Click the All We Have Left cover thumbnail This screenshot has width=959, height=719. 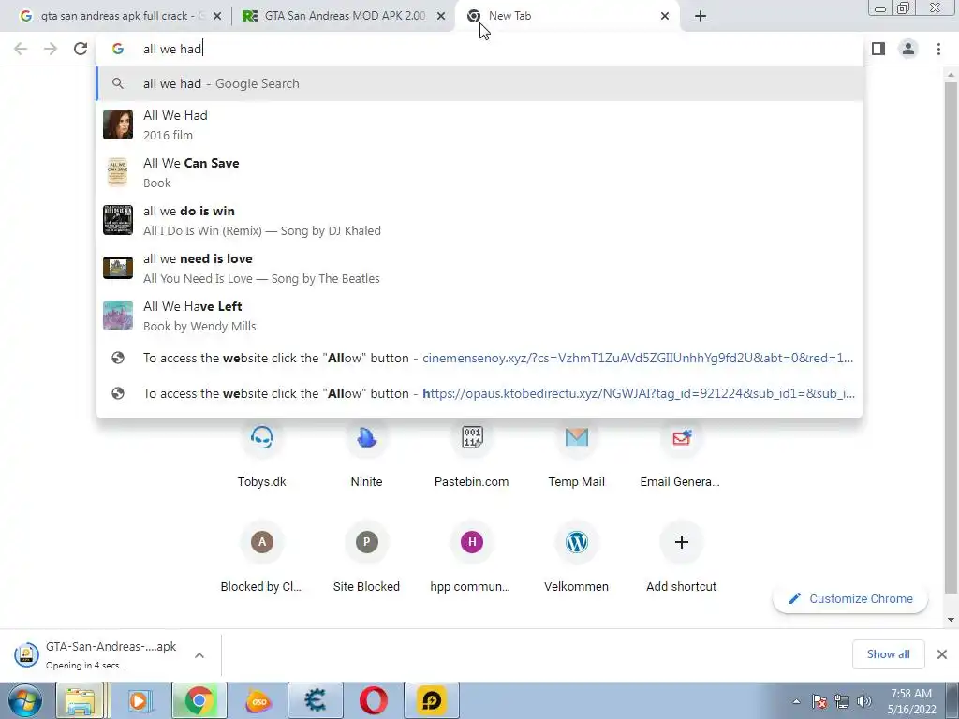click(118, 315)
